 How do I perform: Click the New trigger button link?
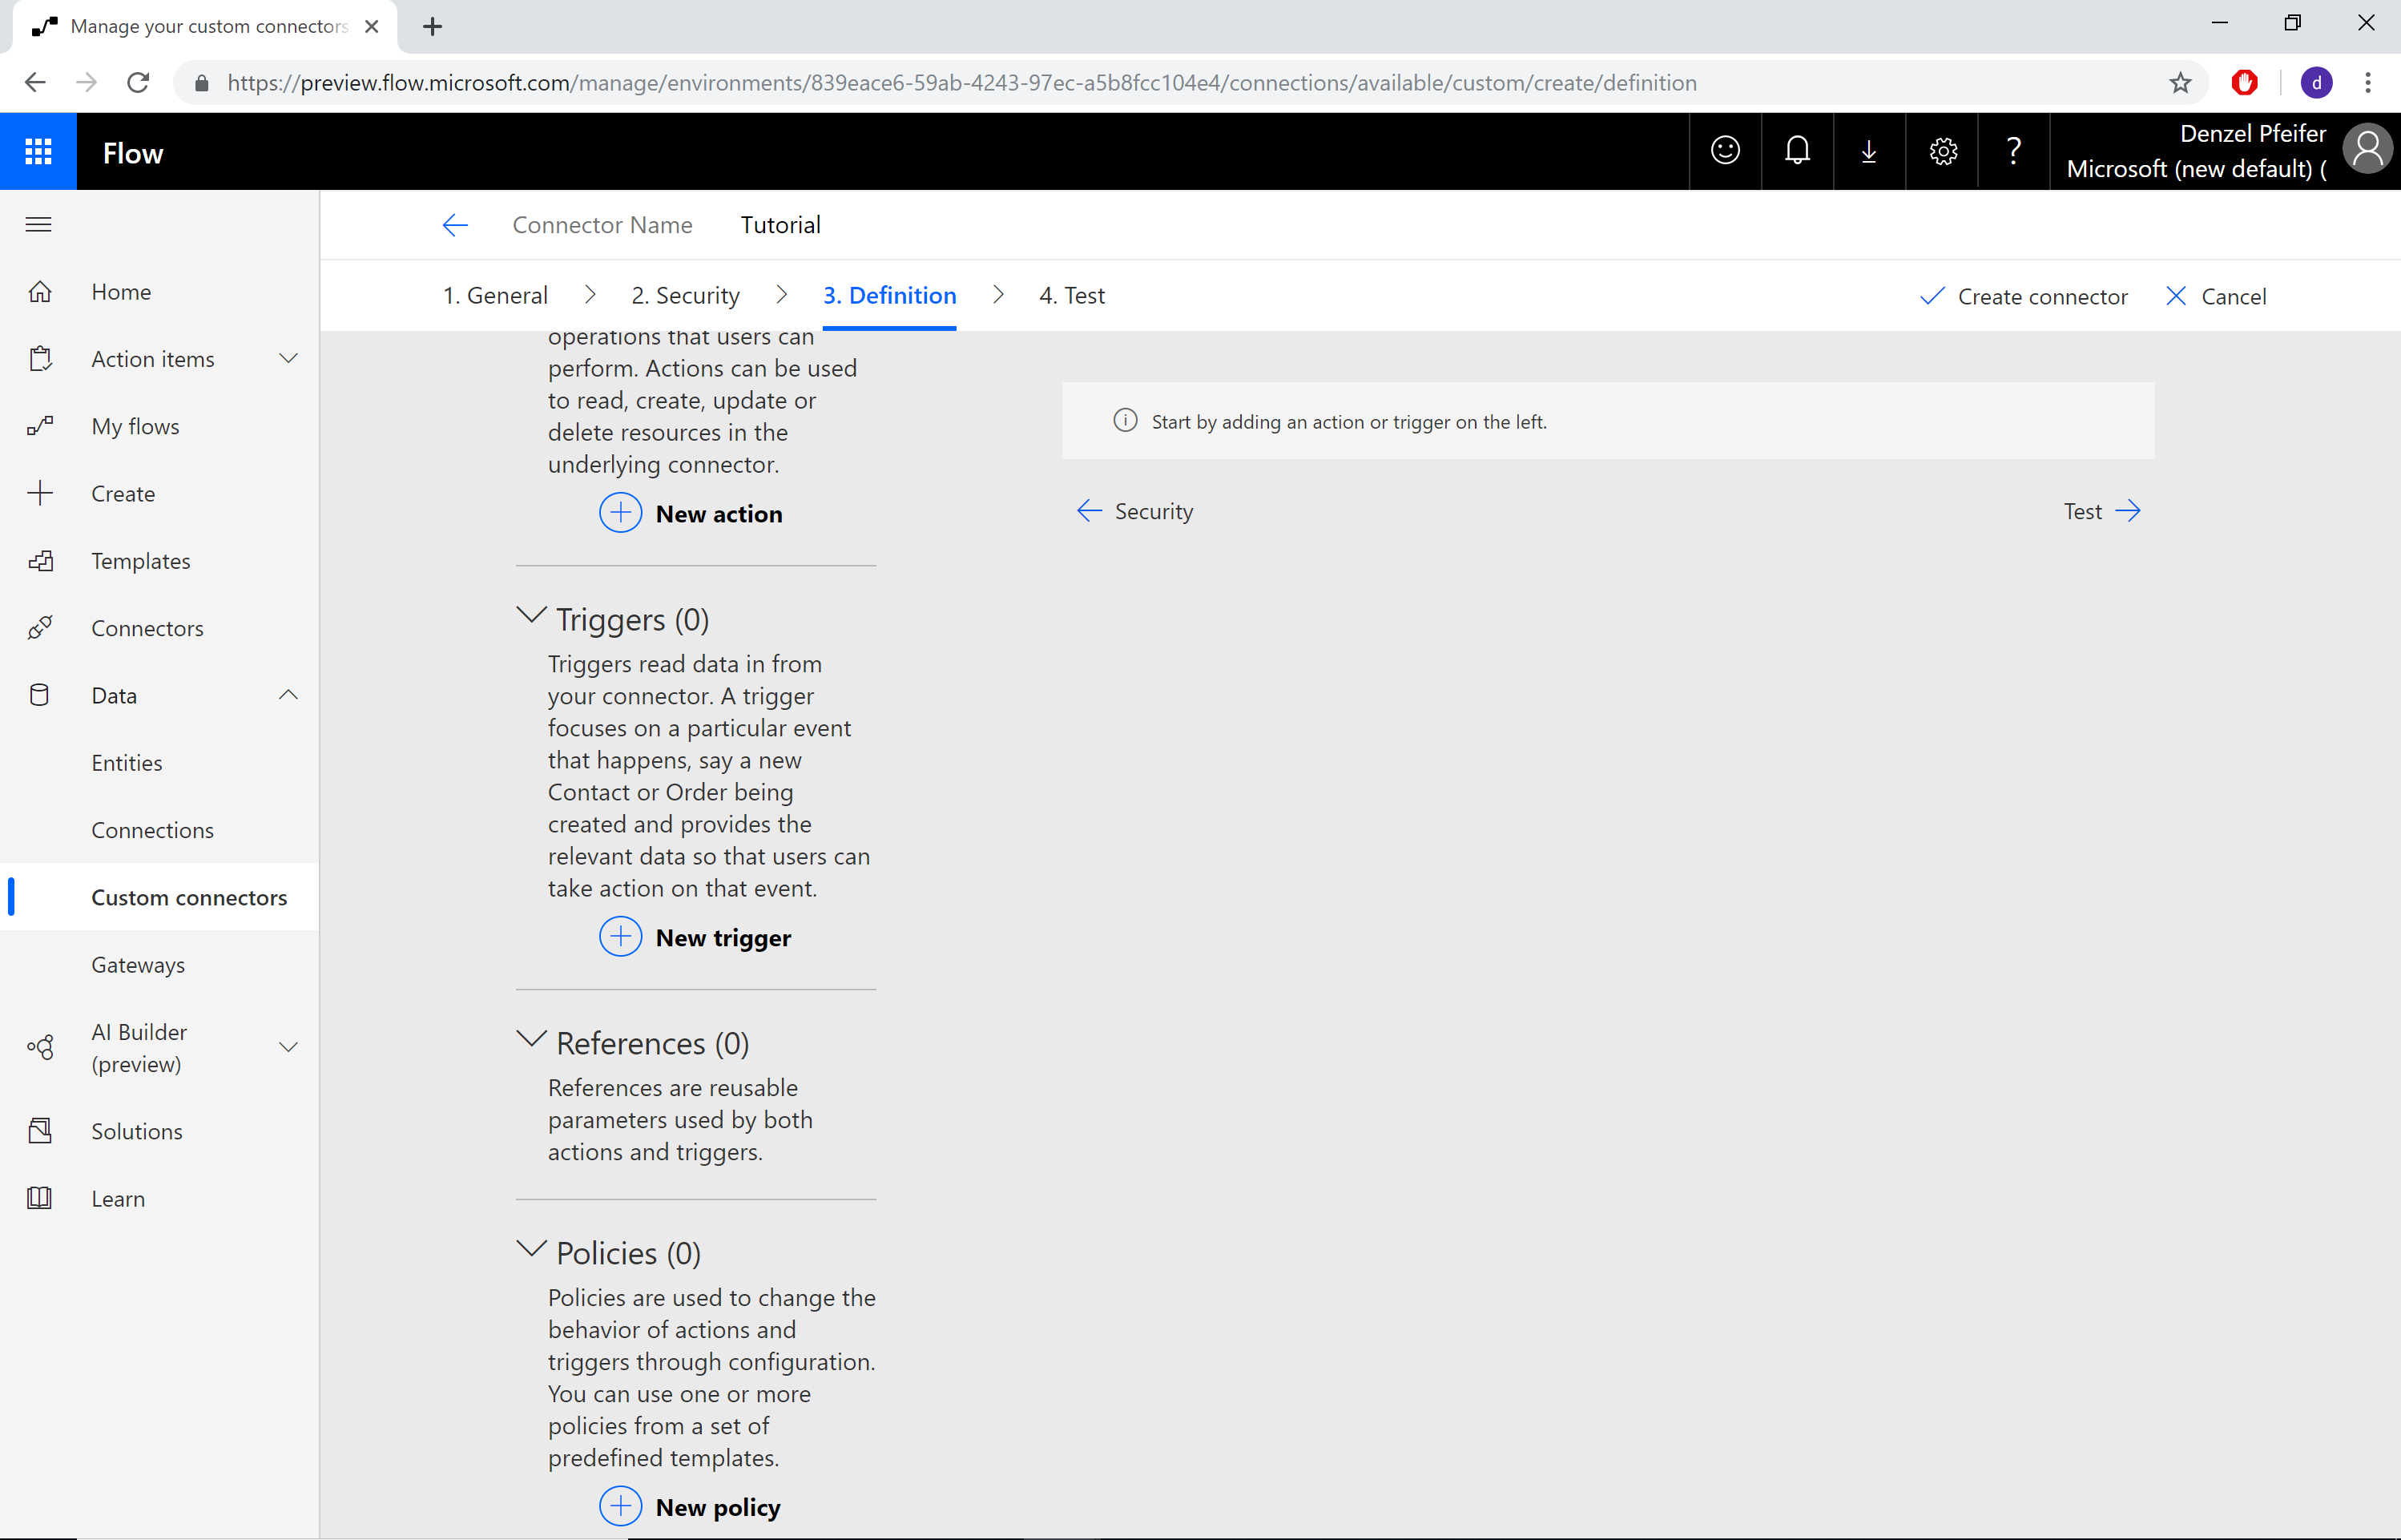pos(695,936)
